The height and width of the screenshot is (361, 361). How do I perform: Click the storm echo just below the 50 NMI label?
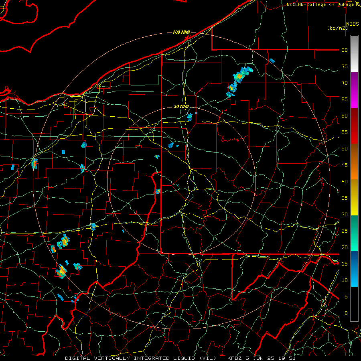[x=190, y=117]
